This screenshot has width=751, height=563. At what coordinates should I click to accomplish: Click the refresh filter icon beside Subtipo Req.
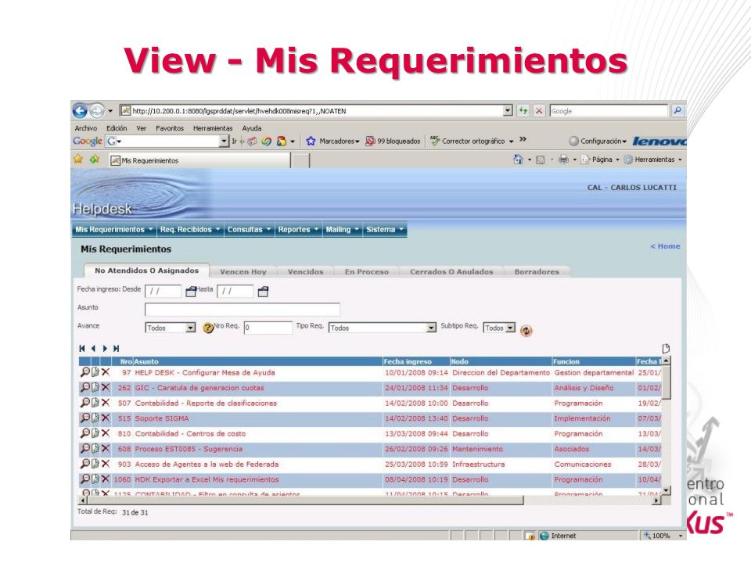point(526,330)
